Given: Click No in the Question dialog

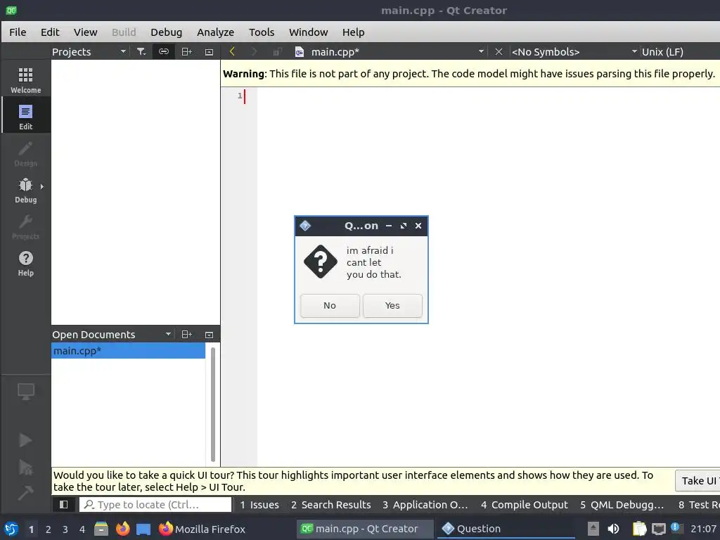Looking at the screenshot, I should click(x=330, y=305).
